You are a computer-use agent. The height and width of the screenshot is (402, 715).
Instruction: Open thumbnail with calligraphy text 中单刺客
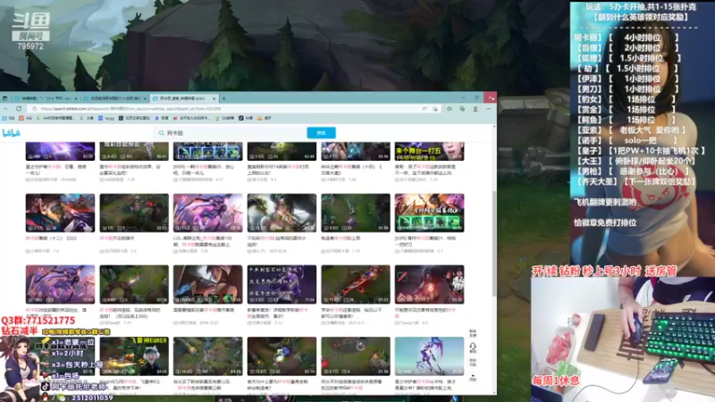point(282,284)
